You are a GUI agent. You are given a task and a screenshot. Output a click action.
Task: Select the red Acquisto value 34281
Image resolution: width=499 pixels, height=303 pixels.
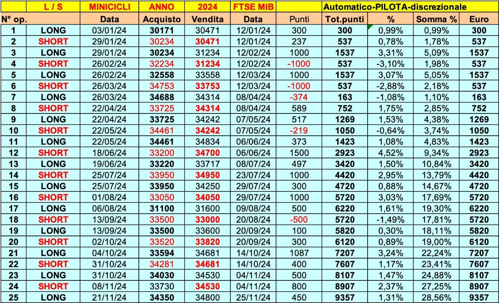162,264
